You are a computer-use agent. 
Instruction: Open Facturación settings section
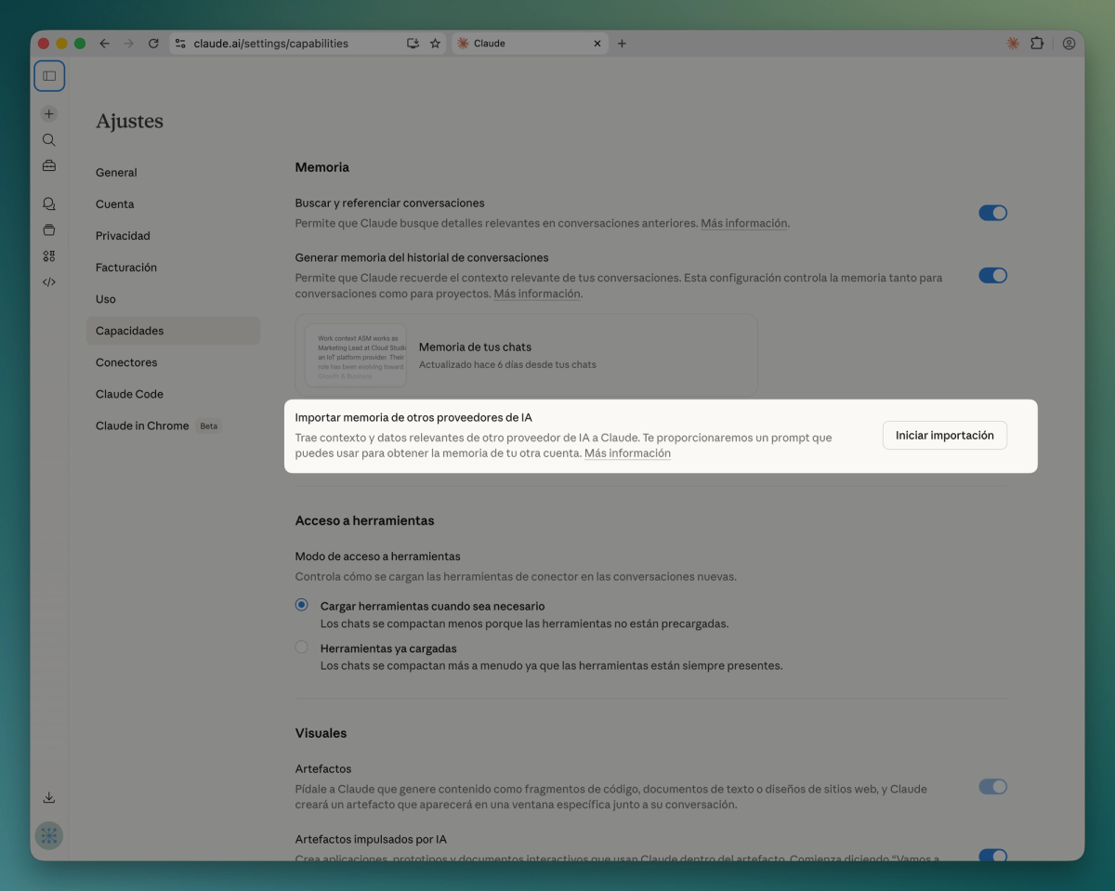coord(173,268)
